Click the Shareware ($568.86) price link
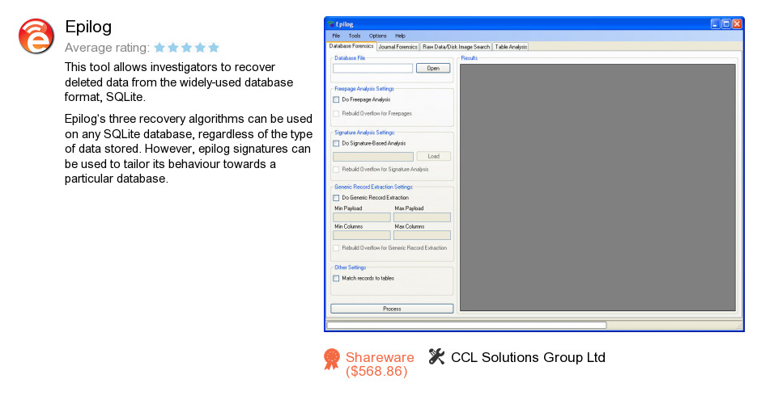 point(380,364)
